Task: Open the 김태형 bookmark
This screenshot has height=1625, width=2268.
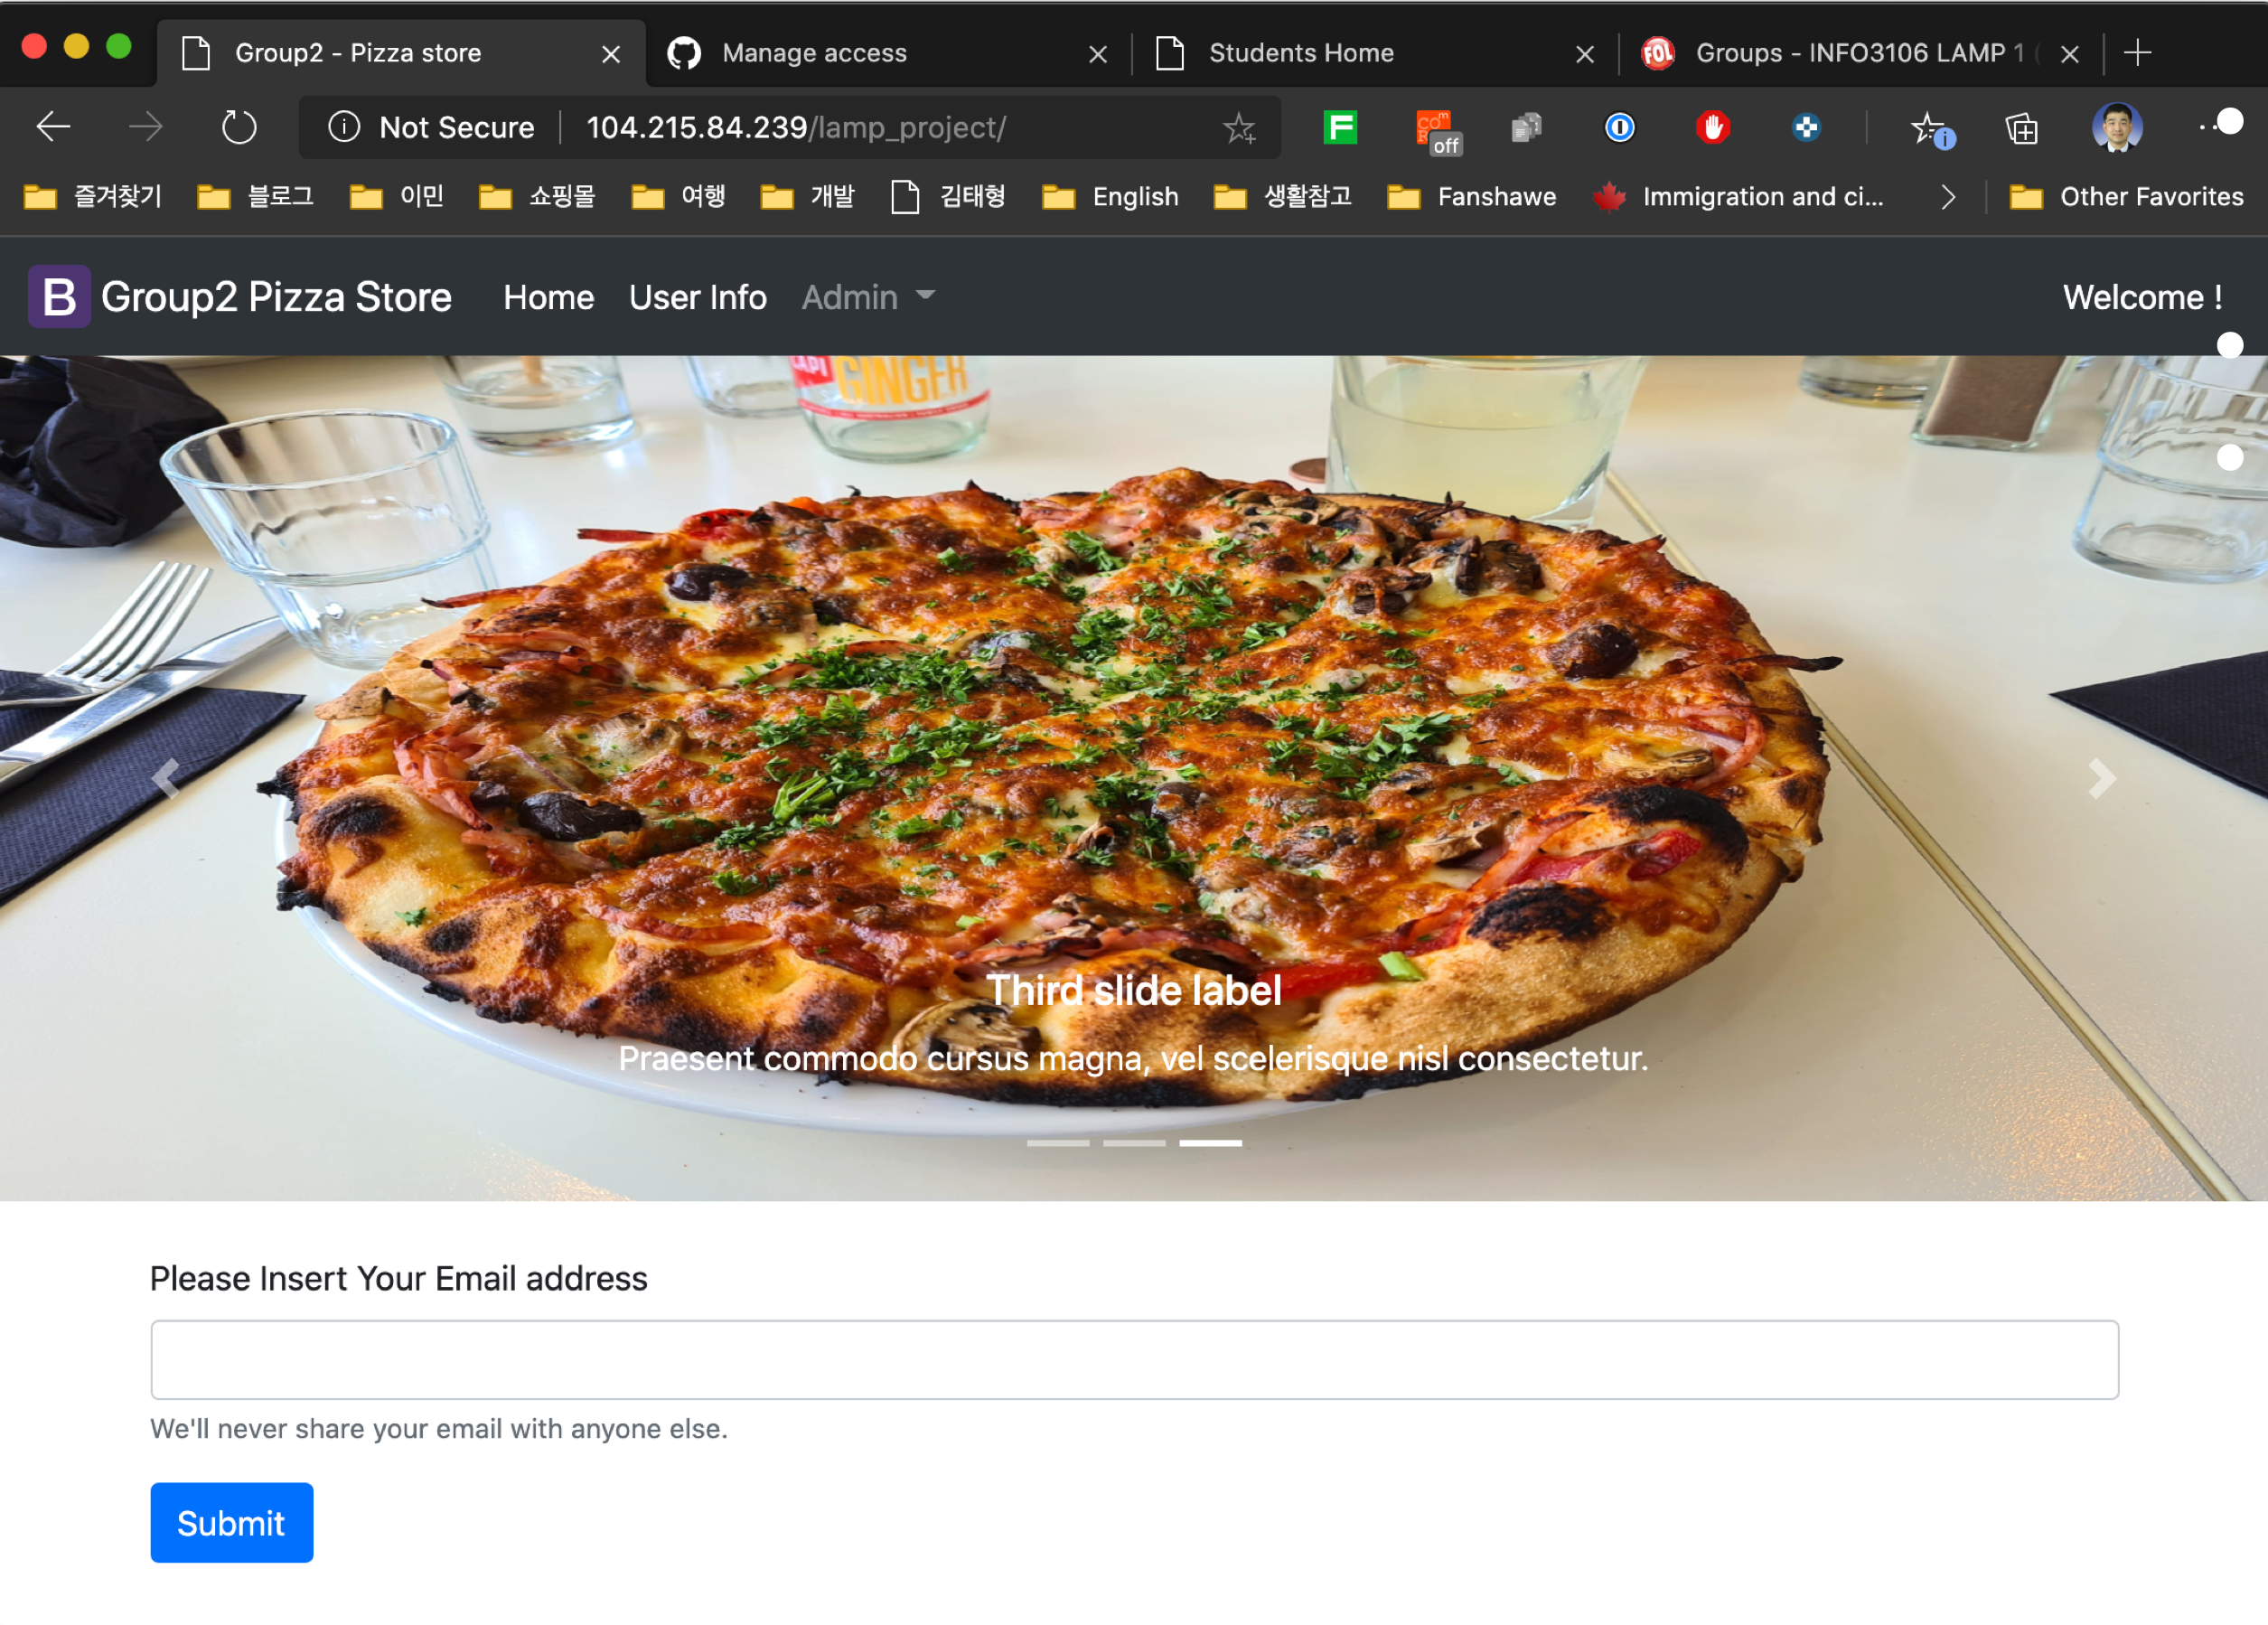Action: point(948,197)
